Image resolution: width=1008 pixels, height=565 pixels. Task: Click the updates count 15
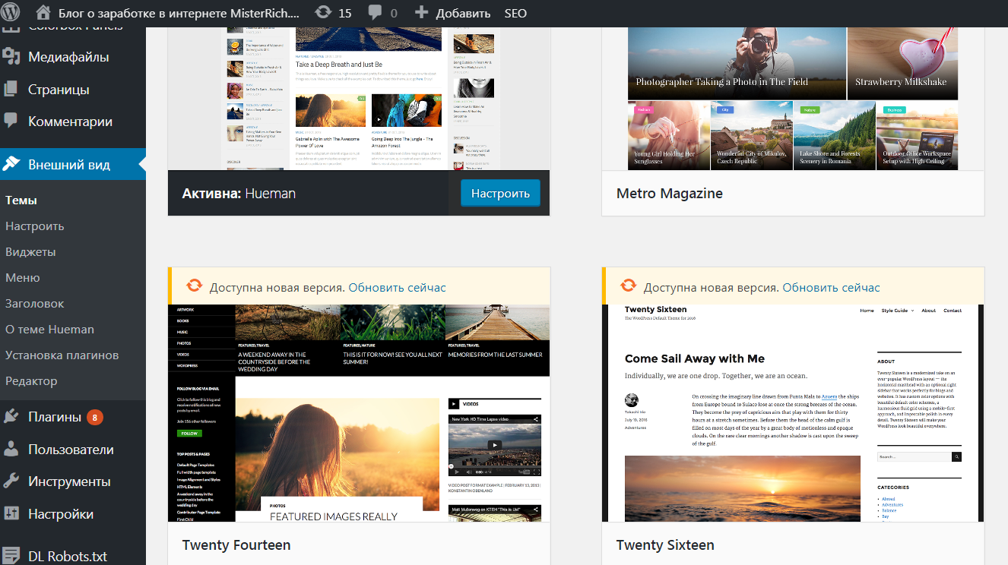coord(344,14)
